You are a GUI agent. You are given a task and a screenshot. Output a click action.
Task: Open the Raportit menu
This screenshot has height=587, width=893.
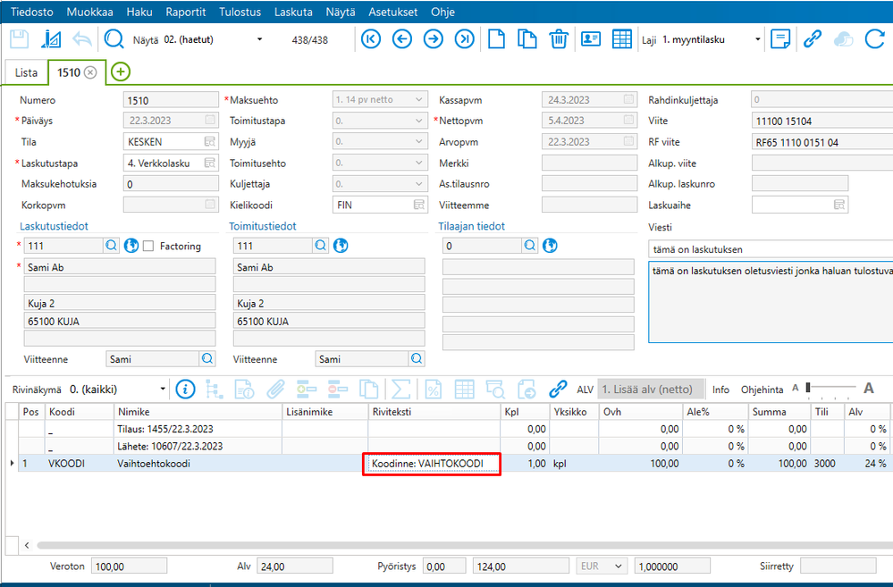[185, 12]
